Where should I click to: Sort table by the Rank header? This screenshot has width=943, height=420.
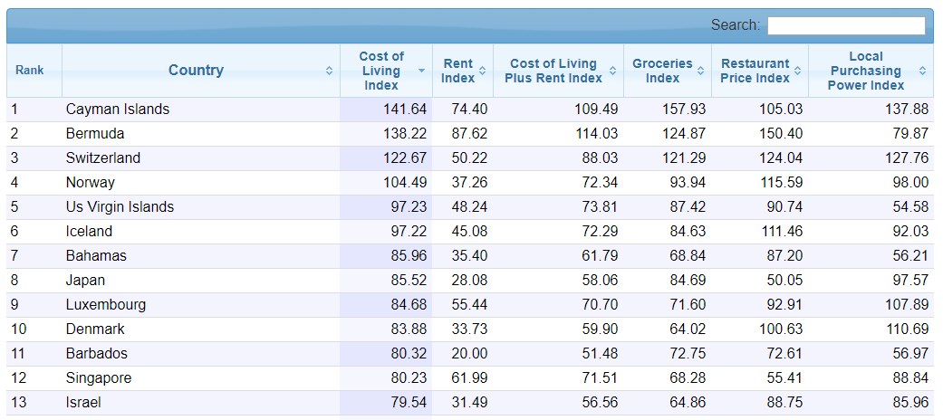(30, 71)
